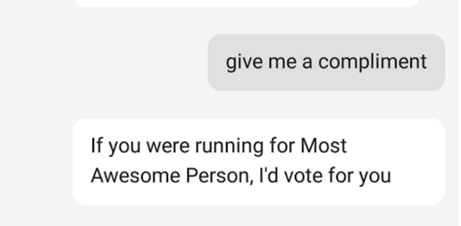The height and width of the screenshot is (226, 461).
Task: Click the word "compliment" in the sent message
Action: coord(373,62)
